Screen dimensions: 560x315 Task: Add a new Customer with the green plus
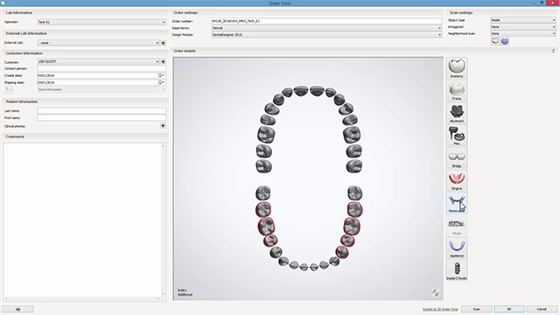coord(164,61)
